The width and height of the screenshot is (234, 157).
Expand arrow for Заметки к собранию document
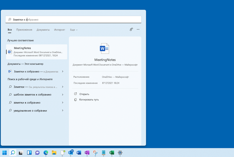pos(63,71)
